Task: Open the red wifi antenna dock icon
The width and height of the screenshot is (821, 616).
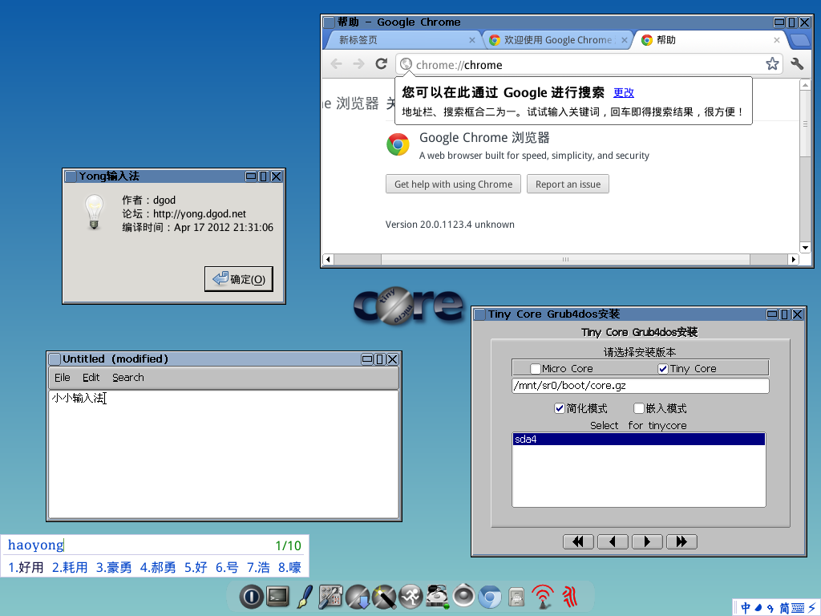Action: 543,597
